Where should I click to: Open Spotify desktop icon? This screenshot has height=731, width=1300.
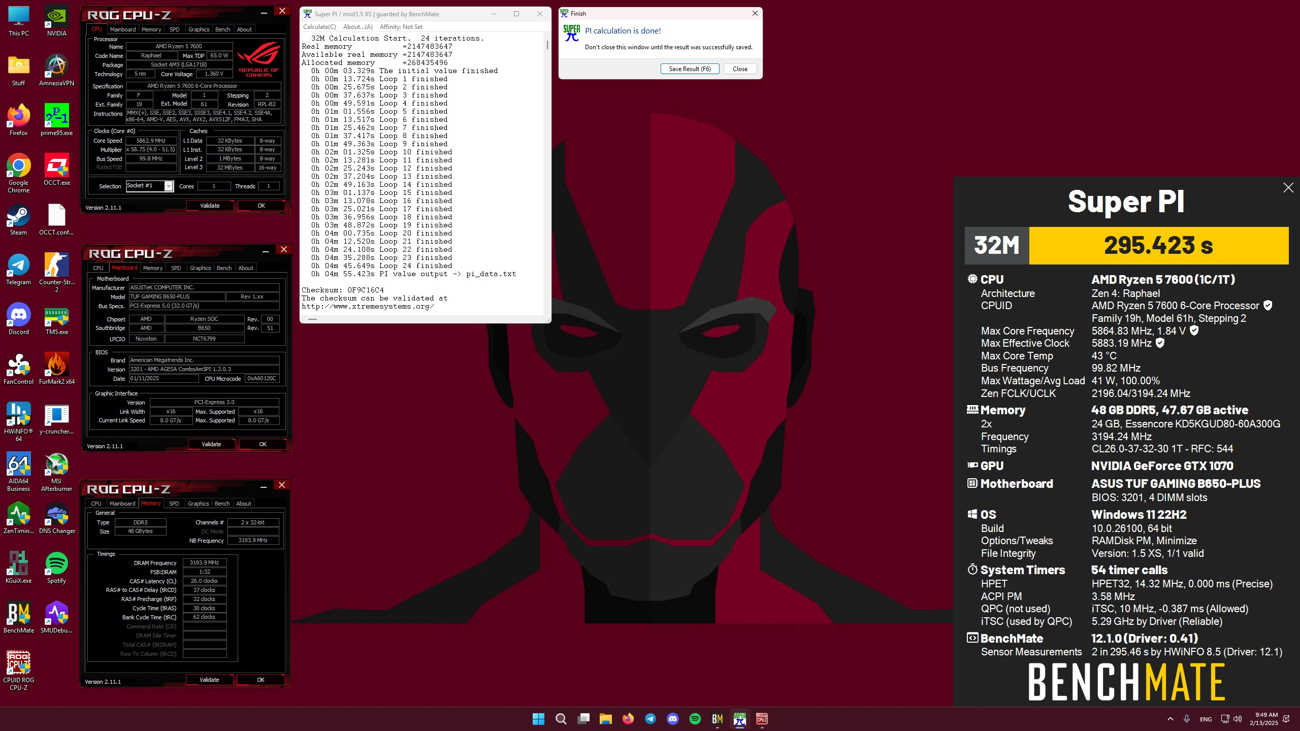[x=57, y=568]
